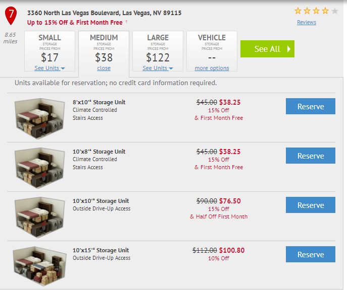Click the red map pin number 7
This screenshot has height=290, width=347.
click(10, 15)
